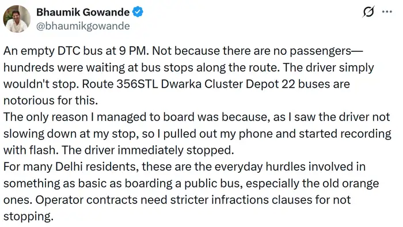This screenshot has height=227, width=403.
Task: Click the blue verified badge
Action: (138, 12)
